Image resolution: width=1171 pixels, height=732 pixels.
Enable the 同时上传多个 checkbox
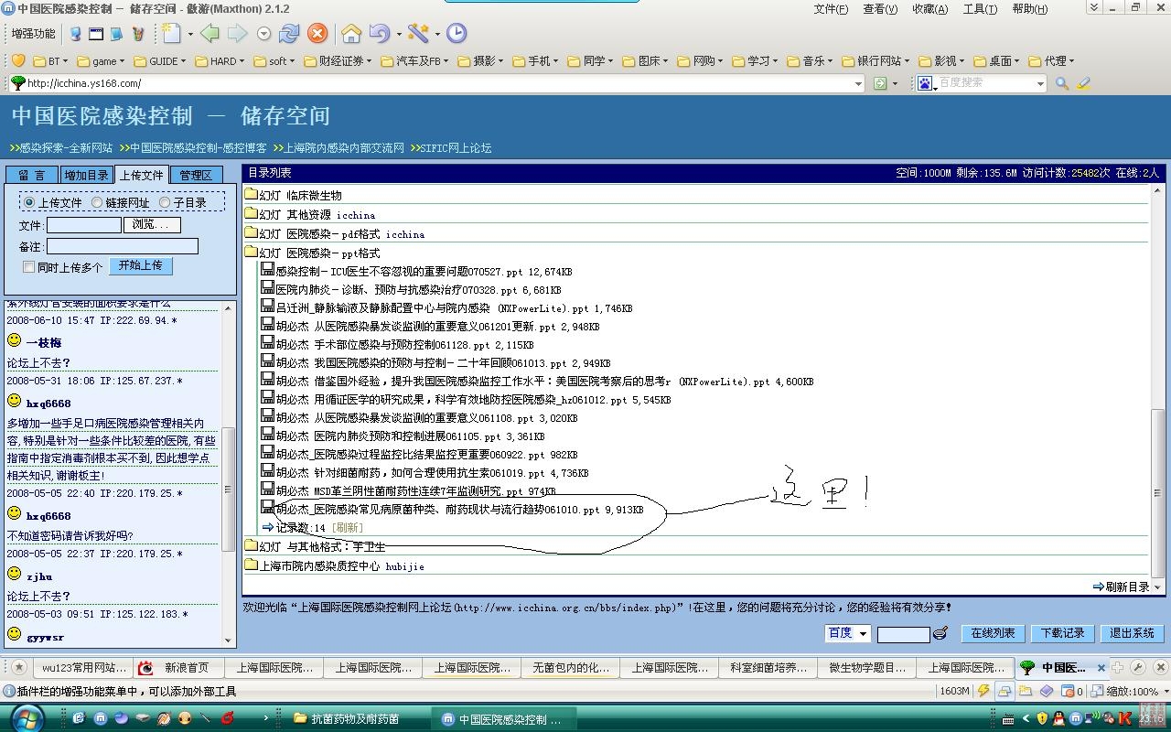coord(29,267)
